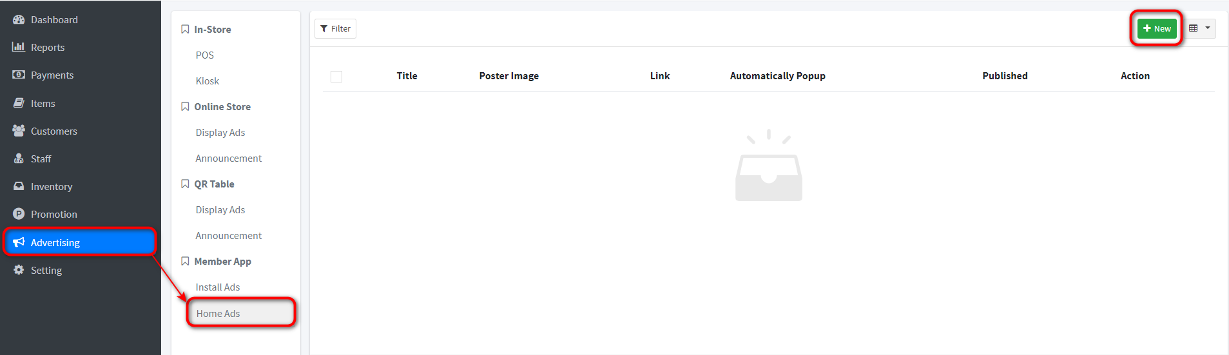Open Install Ads under Member App

coord(218,287)
